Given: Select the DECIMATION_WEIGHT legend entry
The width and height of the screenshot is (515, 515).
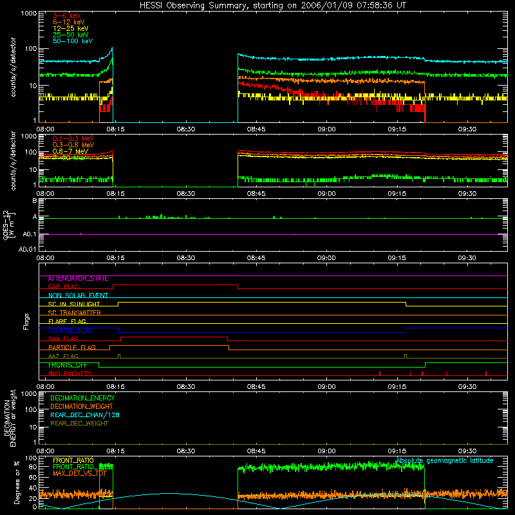Looking at the screenshot, I should click(82, 407).
